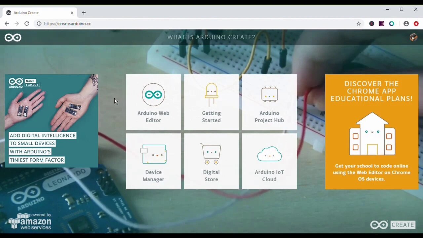423x238 pixels.
Task: Click the Arduino IoT Cloud icon
Action: 269,154
